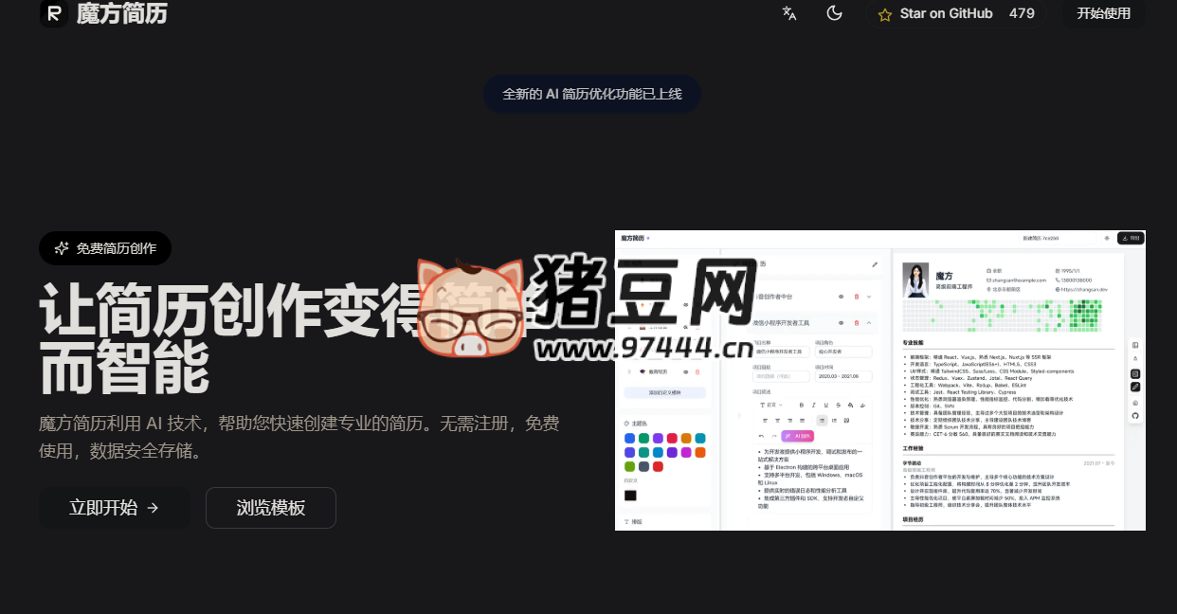1177x614 pixels.
Task: Pick a blue theme color swatch under 主题色
Action: pyautogui.click(x=628, y=437)
